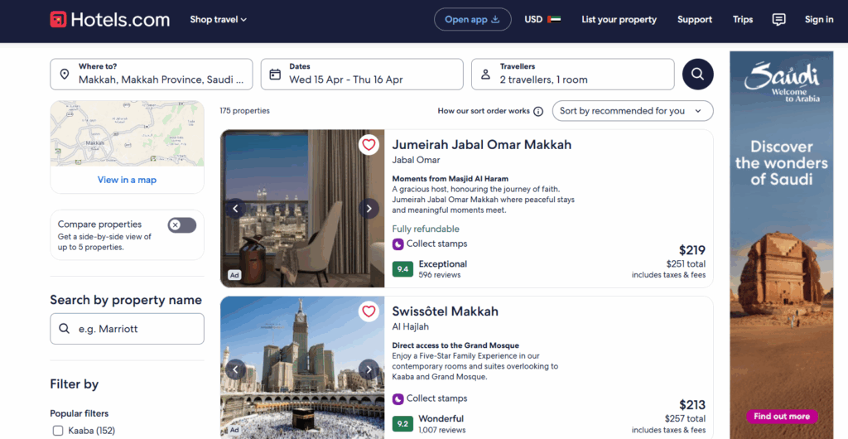The image size is (848, 439).
Task: Open the messages chat bubble icon
Action: [x=778, y=20]
